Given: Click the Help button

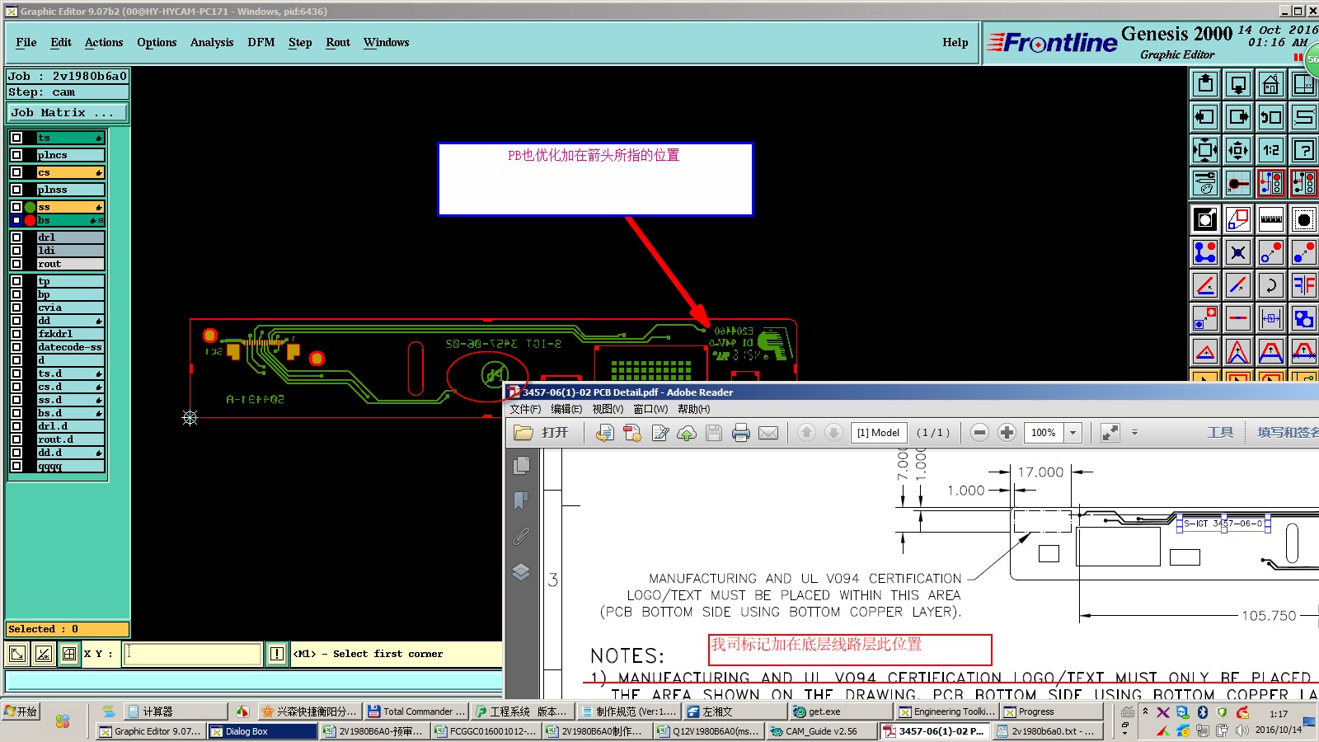Looking at the screenshot, I should pos(955,43).
